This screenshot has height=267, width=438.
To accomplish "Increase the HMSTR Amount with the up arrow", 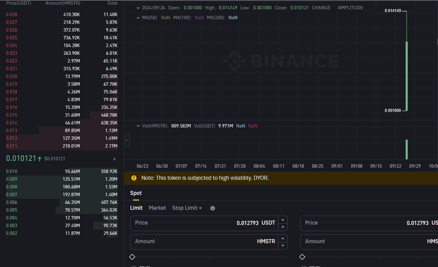I will coord(283,238).
